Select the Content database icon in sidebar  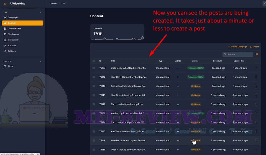coord(5,23)
